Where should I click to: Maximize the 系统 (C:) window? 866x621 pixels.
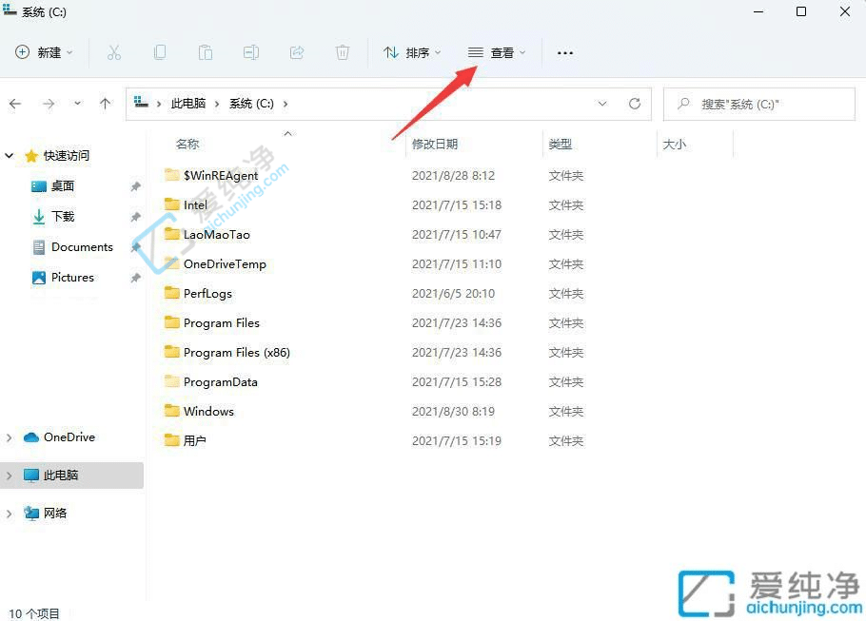(x=801, y=11)
